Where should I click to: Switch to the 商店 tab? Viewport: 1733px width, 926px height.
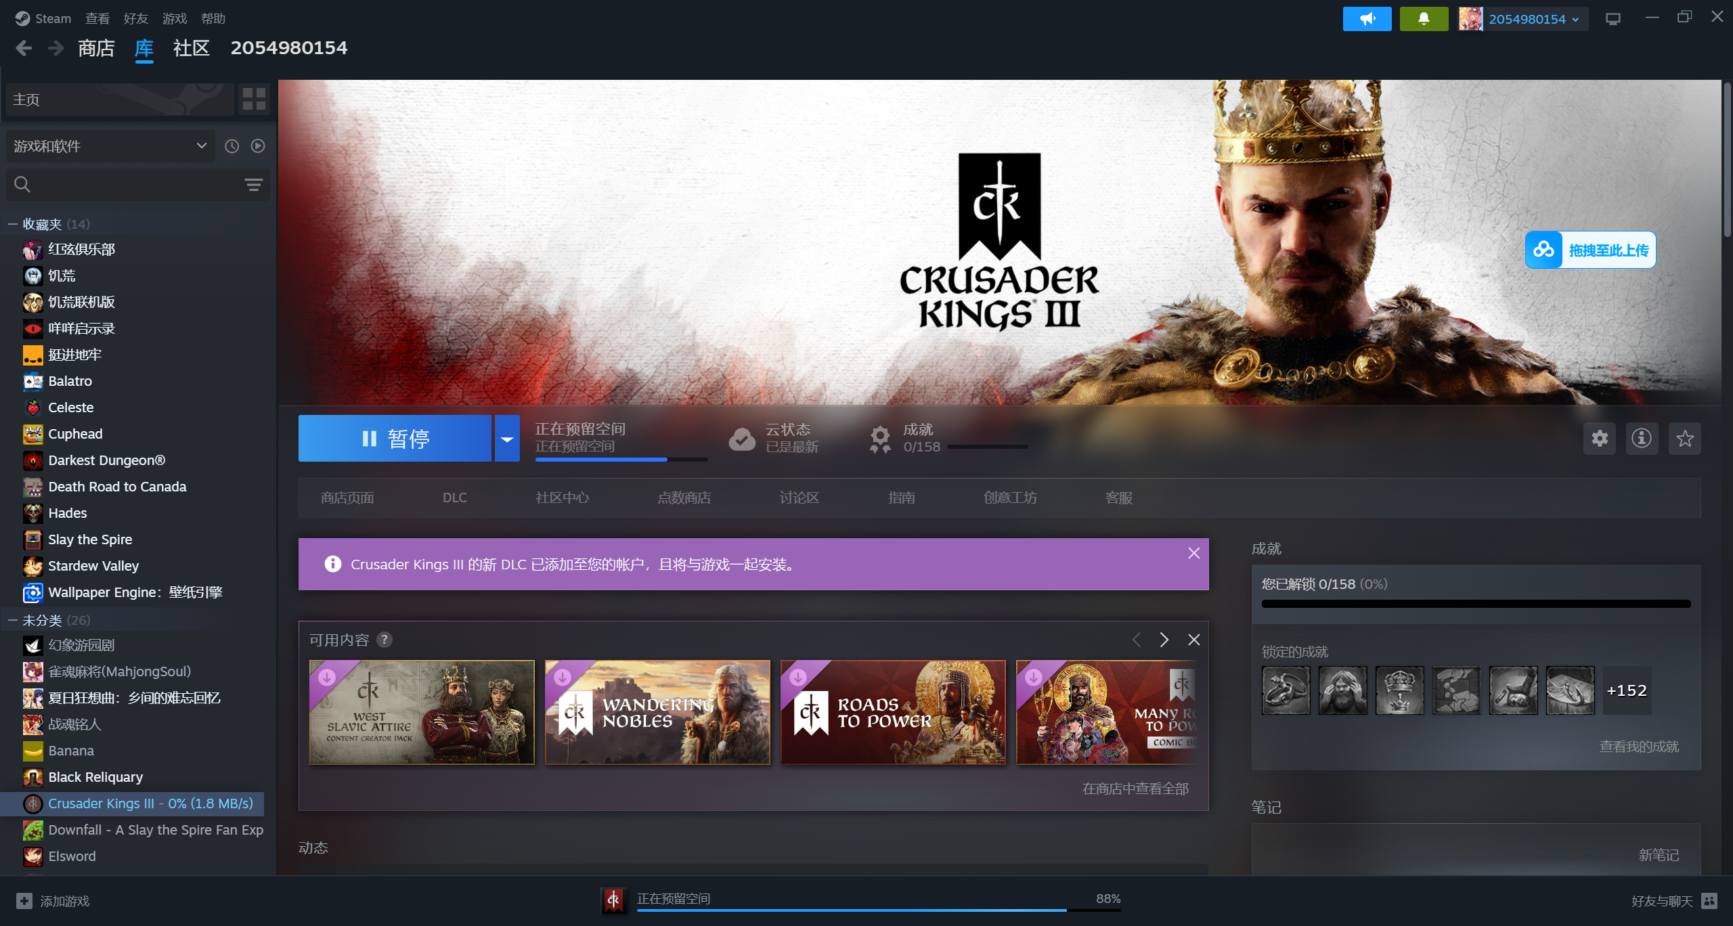click(x=96, y=48)
